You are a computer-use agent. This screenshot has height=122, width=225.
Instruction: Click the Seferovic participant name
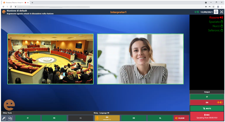[x=214, y=30]
